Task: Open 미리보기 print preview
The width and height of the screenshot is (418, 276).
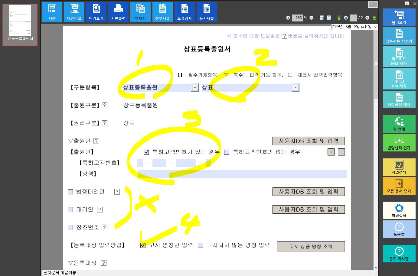Action: pos(96,12)
